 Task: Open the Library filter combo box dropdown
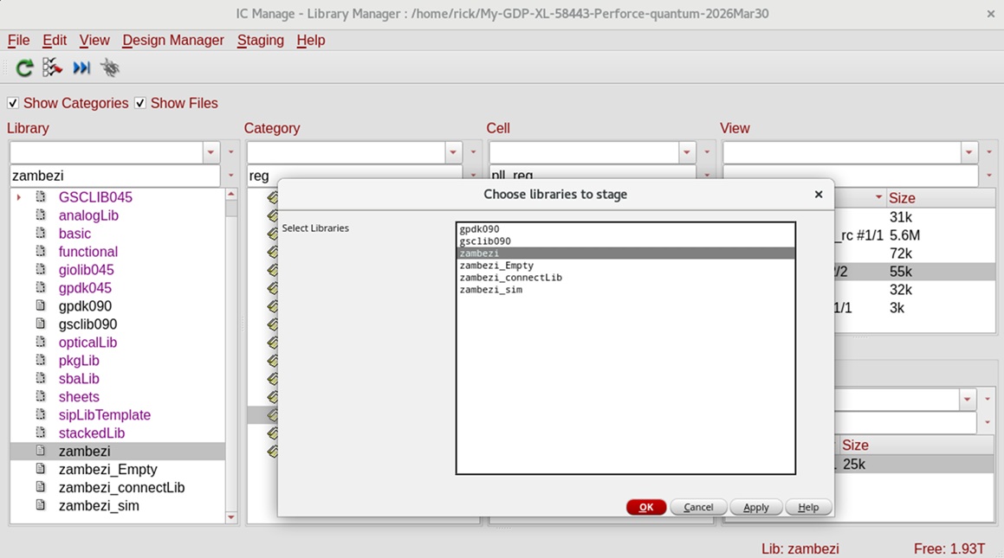click(211, 152)
